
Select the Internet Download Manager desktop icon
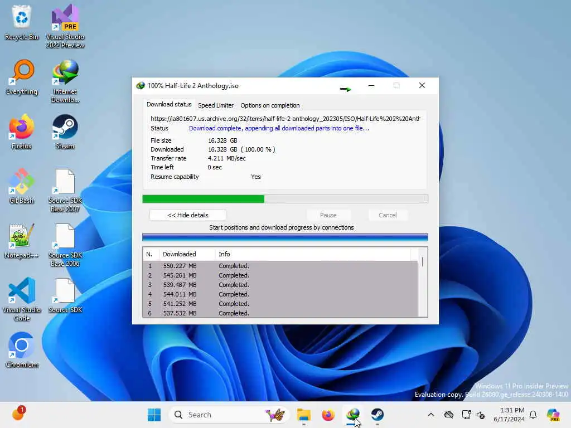(x=65, y=81)
